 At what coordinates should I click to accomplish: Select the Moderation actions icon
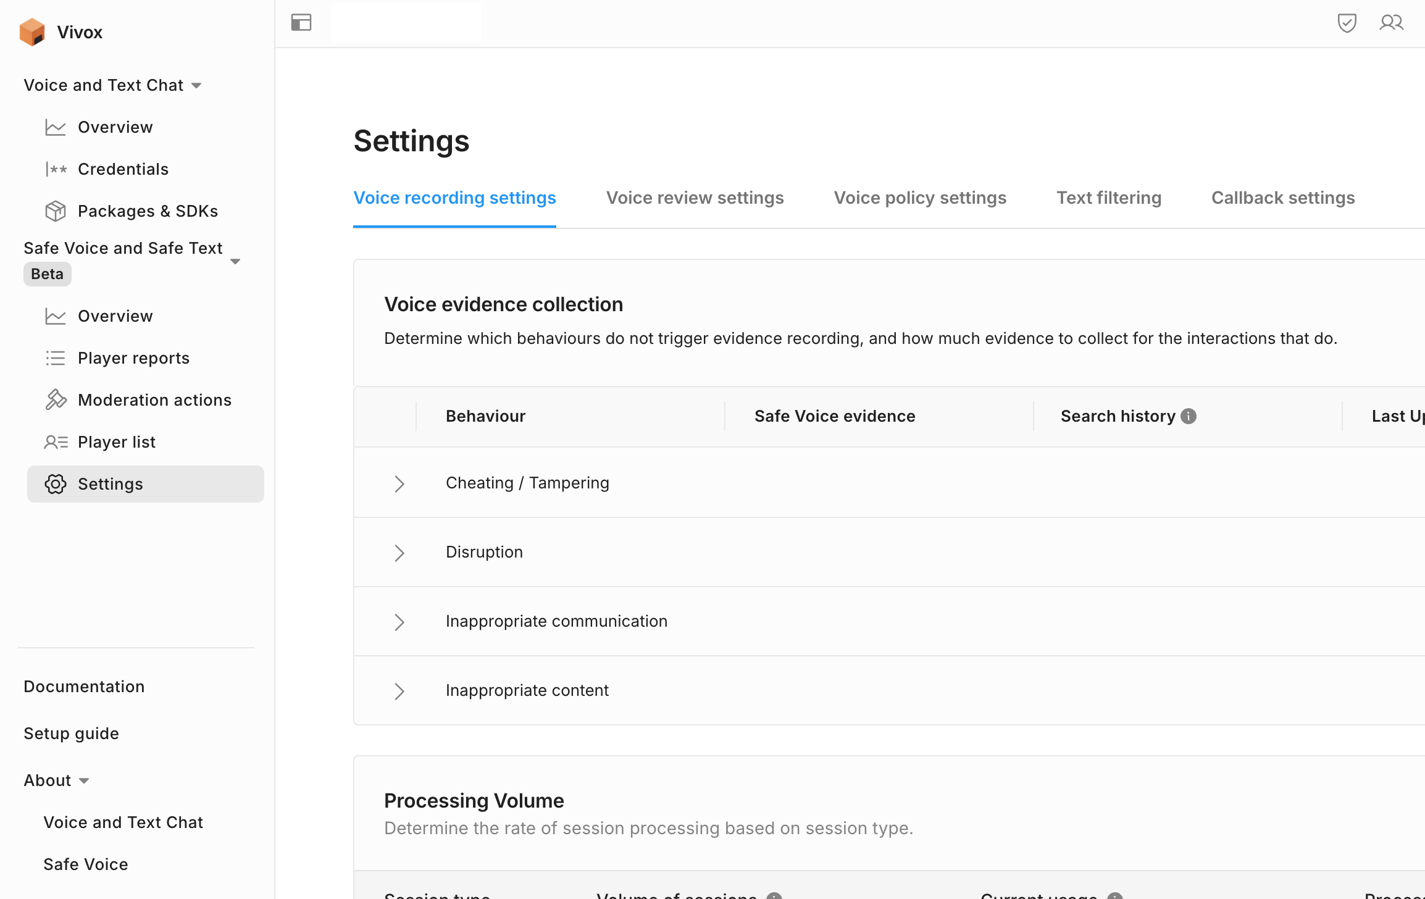click(x=55, y=399)
